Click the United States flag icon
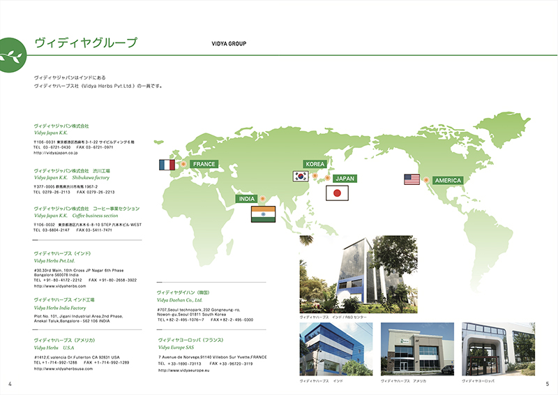 412,179
